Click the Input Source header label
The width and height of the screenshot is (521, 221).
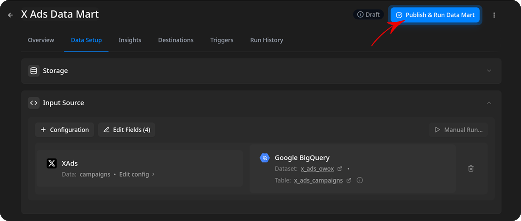click(63, 103)
